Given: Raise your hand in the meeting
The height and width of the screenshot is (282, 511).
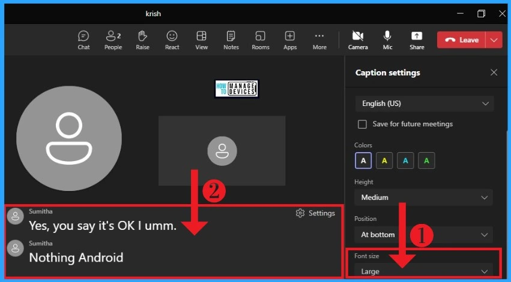Looking at the screenshot, I should 142,40.
